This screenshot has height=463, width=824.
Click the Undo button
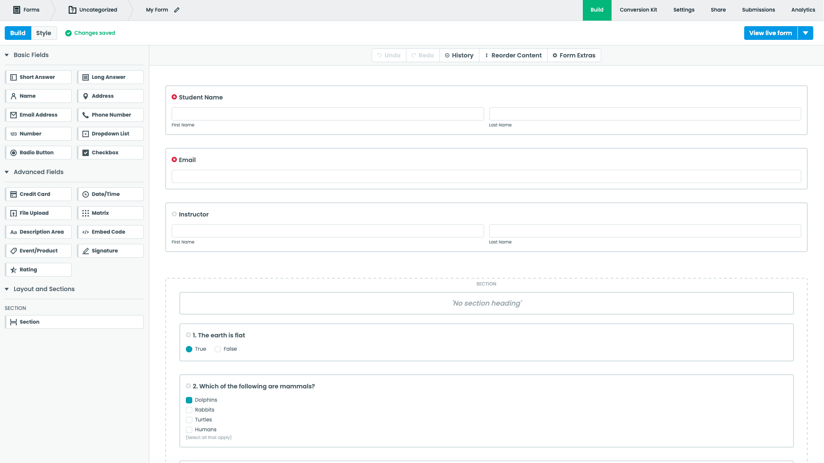coord(389,55)
